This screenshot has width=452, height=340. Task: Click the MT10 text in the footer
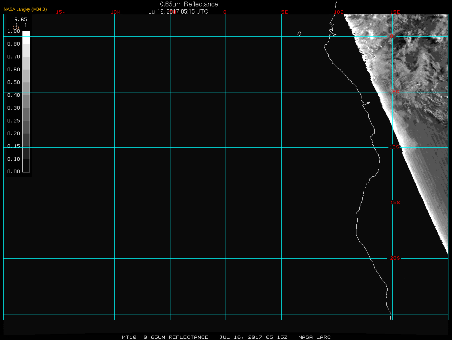coord(129,337)
